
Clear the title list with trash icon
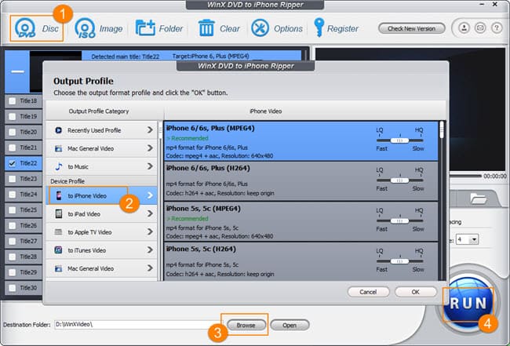[x=206, y=28]
